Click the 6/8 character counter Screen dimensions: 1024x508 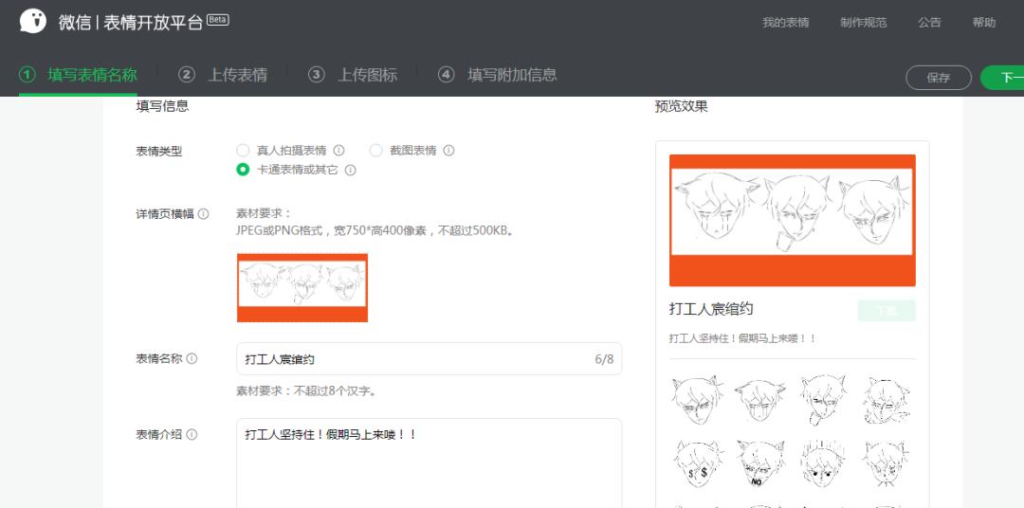pos(604,359)
